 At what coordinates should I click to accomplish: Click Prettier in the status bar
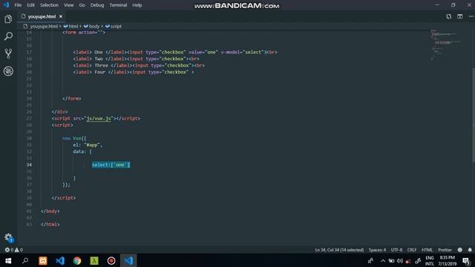tap(445, 250)
